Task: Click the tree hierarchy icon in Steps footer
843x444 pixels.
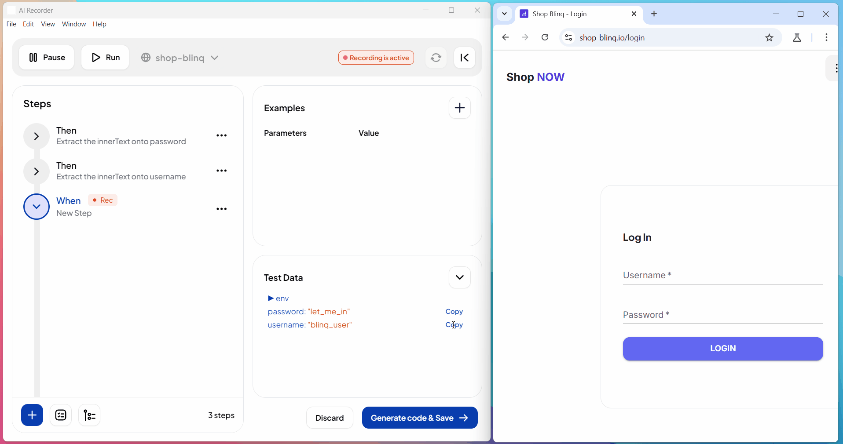Action: [x=89, y=415]
